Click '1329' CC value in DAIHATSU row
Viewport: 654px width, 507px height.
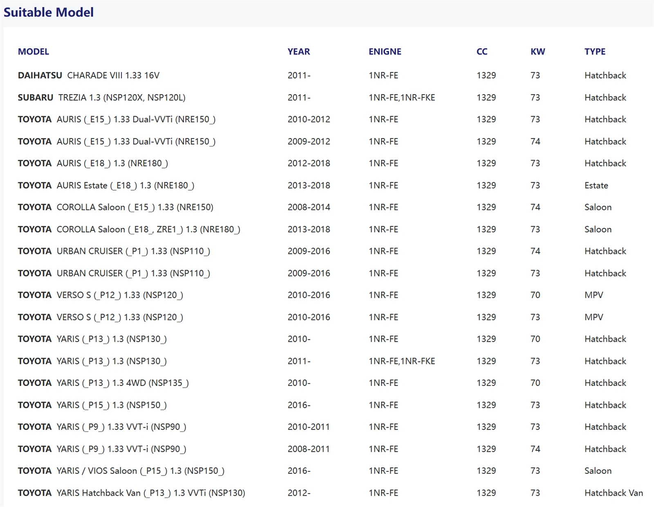coord(486,75)
